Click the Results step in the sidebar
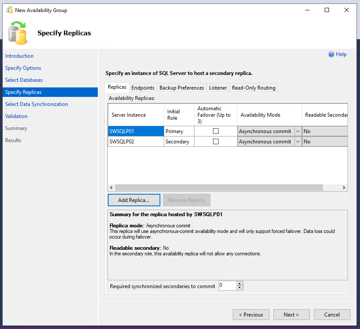This screenshot has height=329, width=360. (13, 140)
